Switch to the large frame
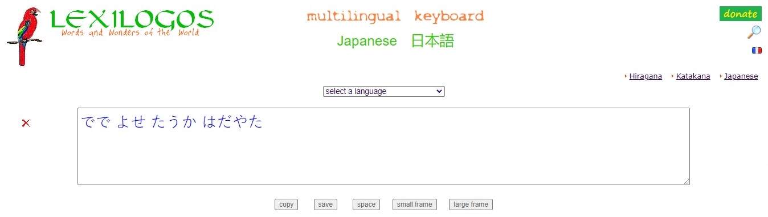Screen dimensions: 768x217 [471, 204]
